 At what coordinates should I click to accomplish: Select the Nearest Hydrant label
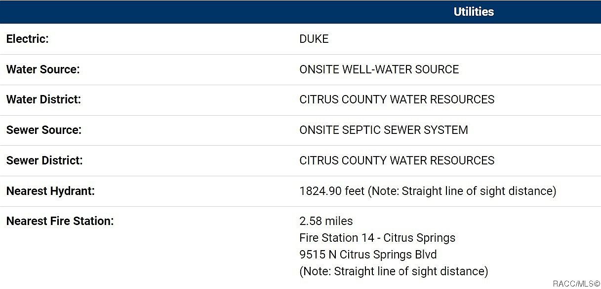[x=50, y=191]
